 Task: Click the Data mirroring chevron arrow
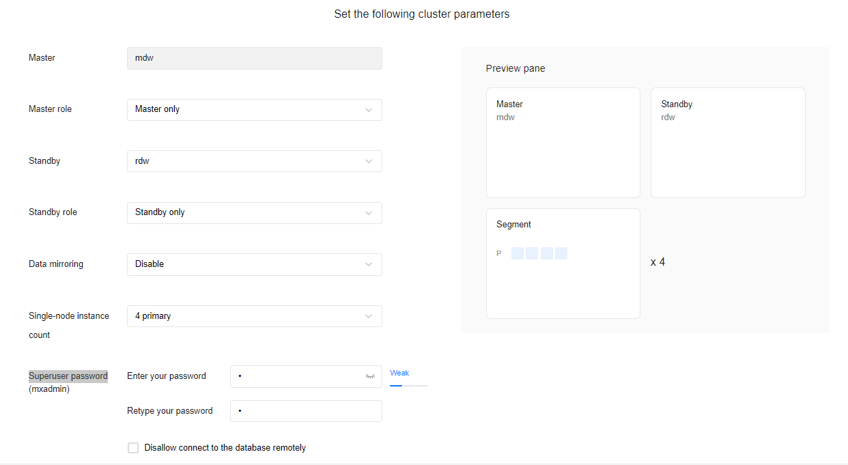(369, 265)
